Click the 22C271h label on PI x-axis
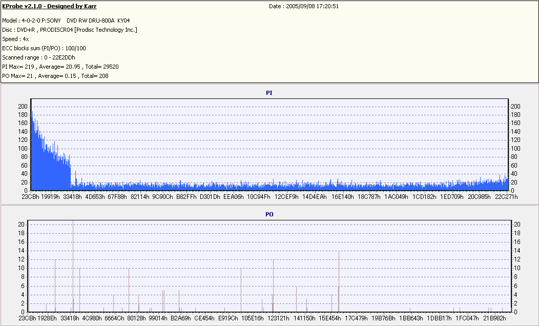The height and width of the screenshot is (326, 539). pyautogui.click(x=505, y=197)
